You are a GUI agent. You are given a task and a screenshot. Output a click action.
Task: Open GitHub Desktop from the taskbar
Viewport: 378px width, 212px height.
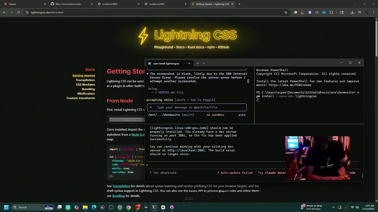point(172,207)
